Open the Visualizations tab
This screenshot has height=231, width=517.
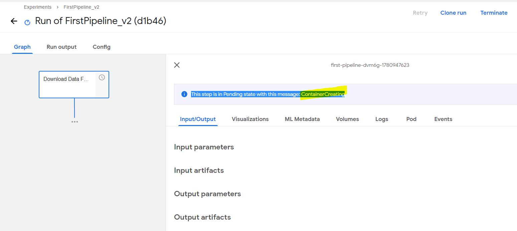(x=250, y=119)
